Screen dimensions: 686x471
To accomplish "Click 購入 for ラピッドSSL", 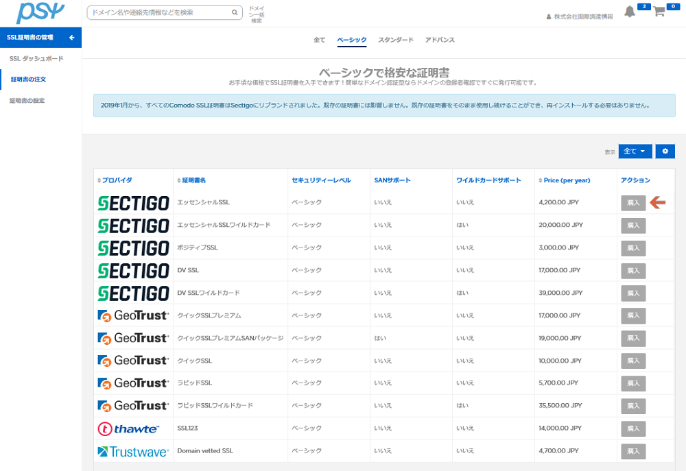I will click(633, 383).
